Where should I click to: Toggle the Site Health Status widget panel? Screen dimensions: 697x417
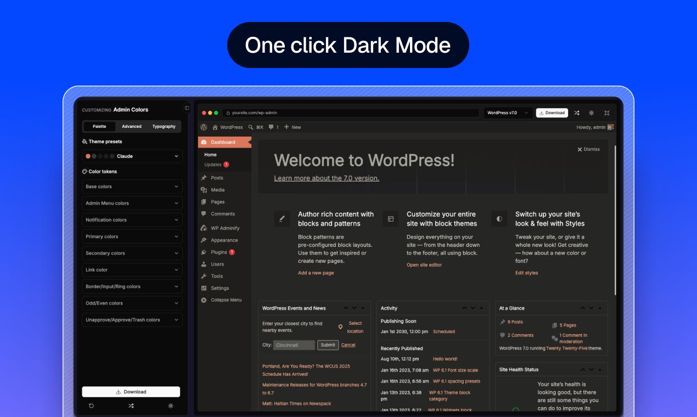[x=600, y=369]
